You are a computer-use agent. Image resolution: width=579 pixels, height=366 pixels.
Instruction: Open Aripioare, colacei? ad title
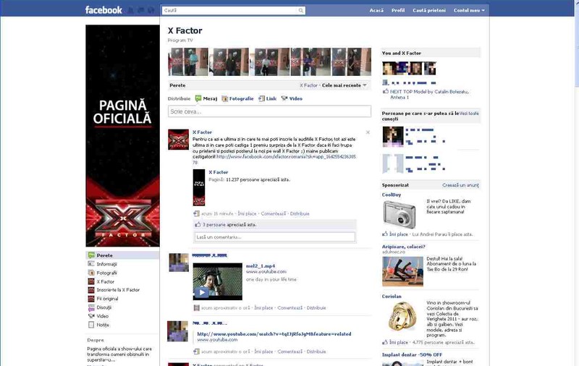[x=404, y=247]
